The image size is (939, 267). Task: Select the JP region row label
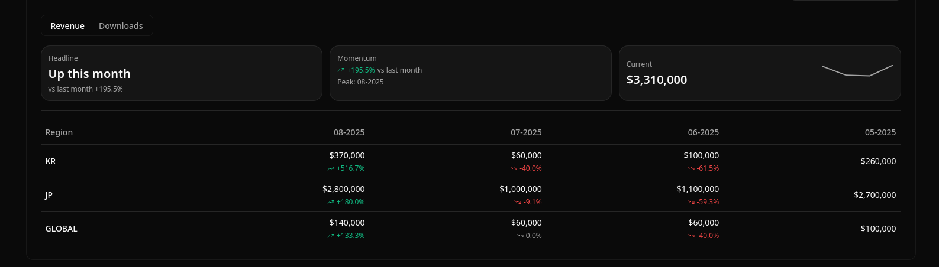tap(49, 195)
